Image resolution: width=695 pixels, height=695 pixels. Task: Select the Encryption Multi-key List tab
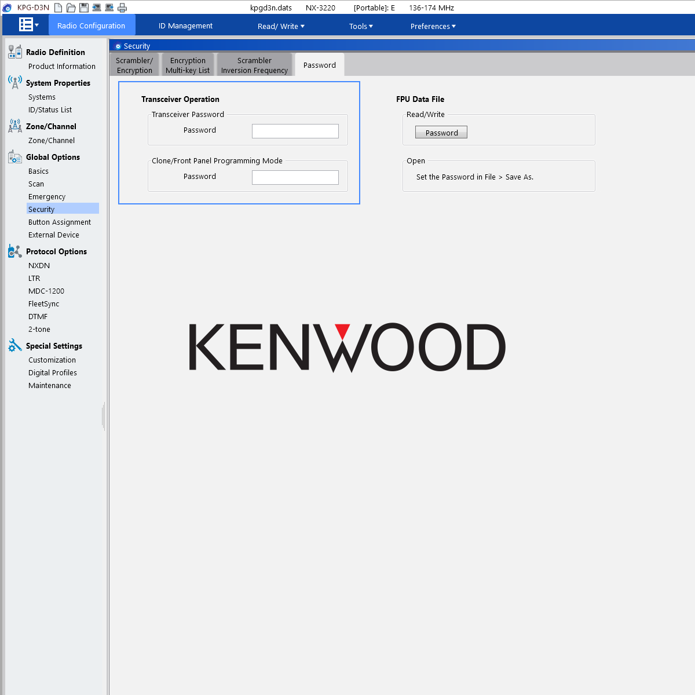click(x=188, y=65)
